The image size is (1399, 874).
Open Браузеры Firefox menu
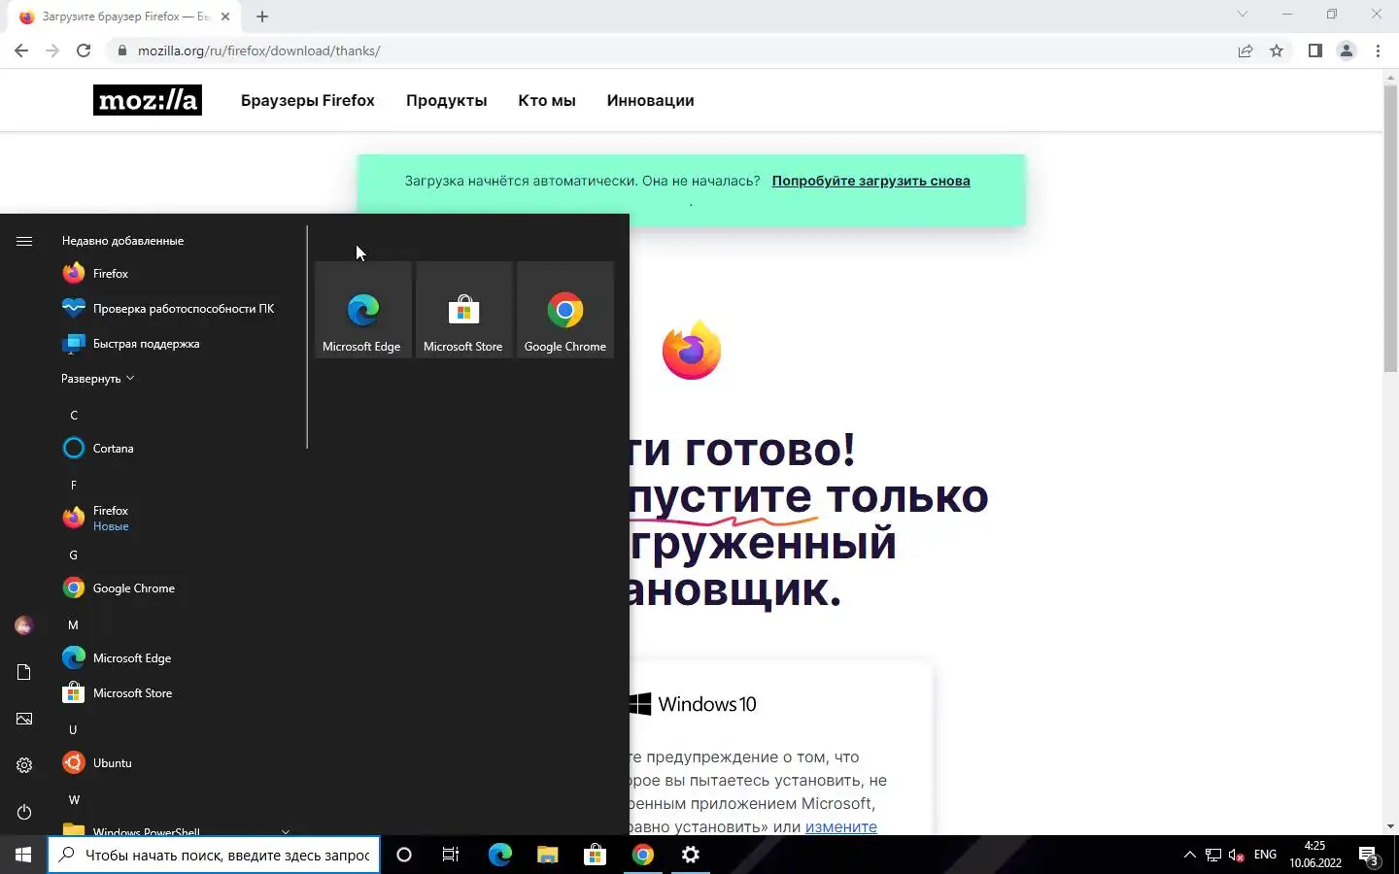(x=308, y=100)
